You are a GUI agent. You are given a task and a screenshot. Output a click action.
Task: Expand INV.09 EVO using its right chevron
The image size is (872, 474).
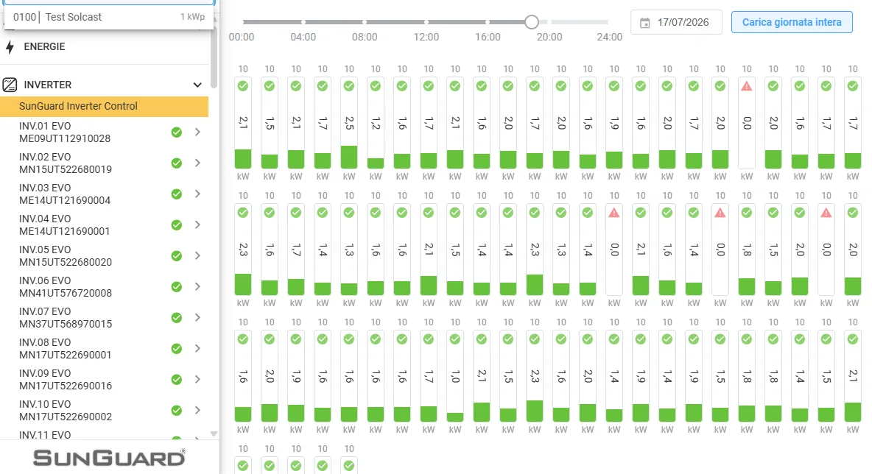pyautogui.click(x=197, y=380)
